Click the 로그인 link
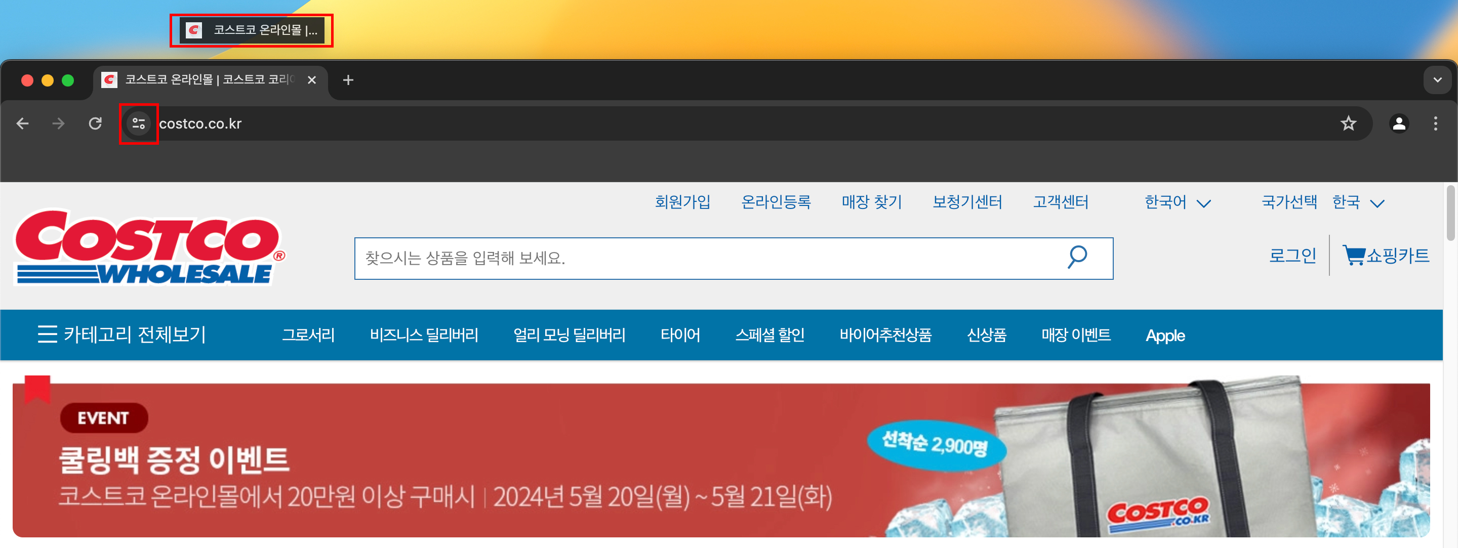 (1293, 256)
